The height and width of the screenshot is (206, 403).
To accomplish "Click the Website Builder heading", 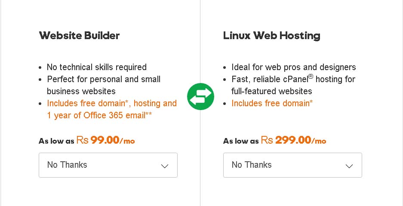I will click(79, 35).
